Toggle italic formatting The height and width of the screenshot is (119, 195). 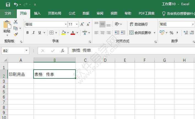(34, 33)
